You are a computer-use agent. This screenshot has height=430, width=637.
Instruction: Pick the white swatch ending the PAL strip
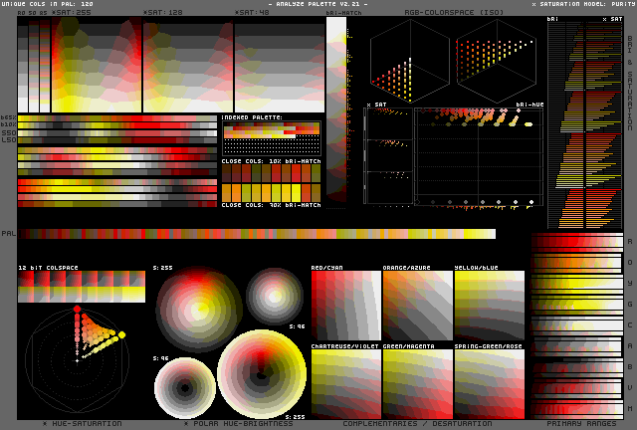(x=492, y=234)
